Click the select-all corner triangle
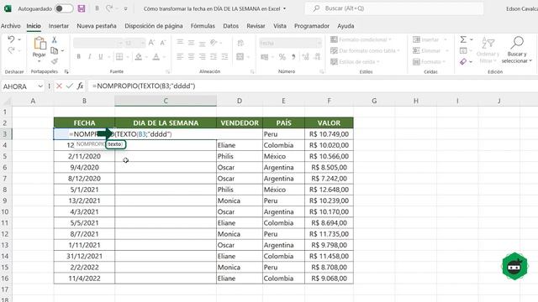 point(7,101)
